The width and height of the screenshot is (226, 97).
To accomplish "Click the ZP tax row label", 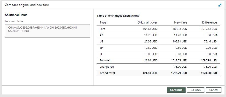I will coord(101,48).
